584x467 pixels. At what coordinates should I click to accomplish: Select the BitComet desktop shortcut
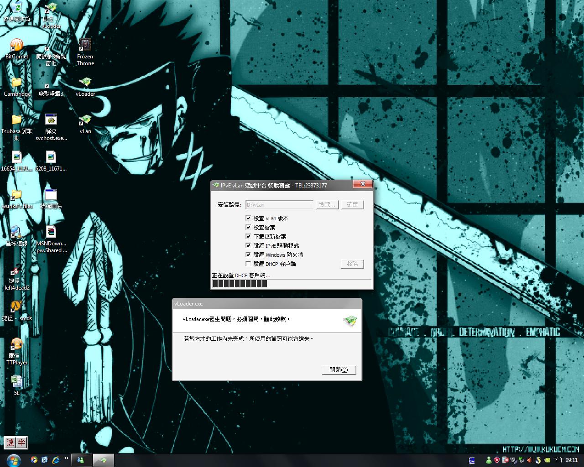tap(16, 49)
